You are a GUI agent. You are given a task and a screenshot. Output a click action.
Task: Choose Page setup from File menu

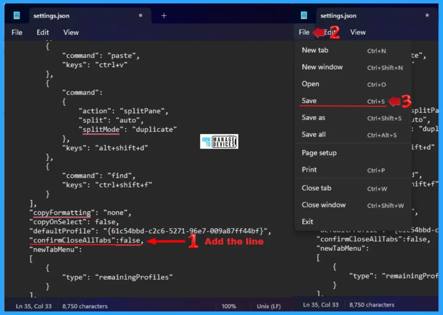tap(353, 153)
